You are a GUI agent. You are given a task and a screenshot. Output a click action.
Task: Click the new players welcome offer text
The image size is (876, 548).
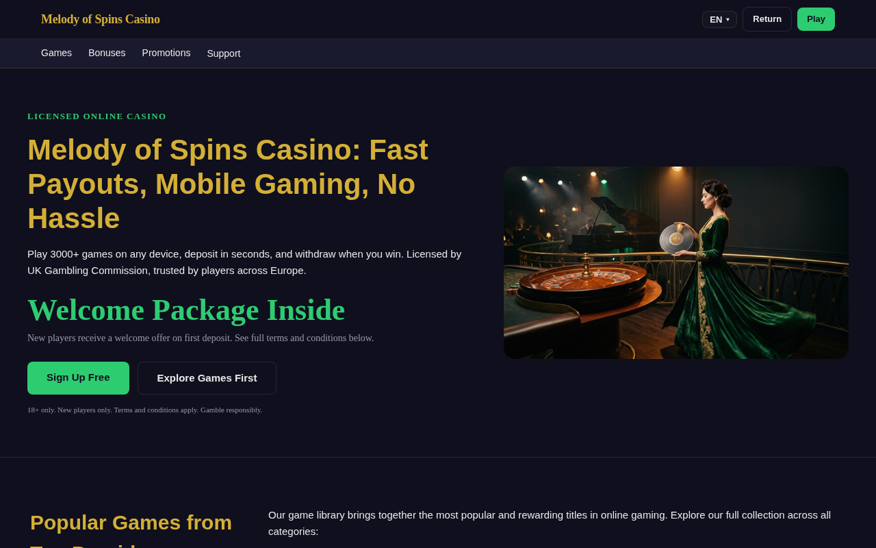tap(201, 338)
